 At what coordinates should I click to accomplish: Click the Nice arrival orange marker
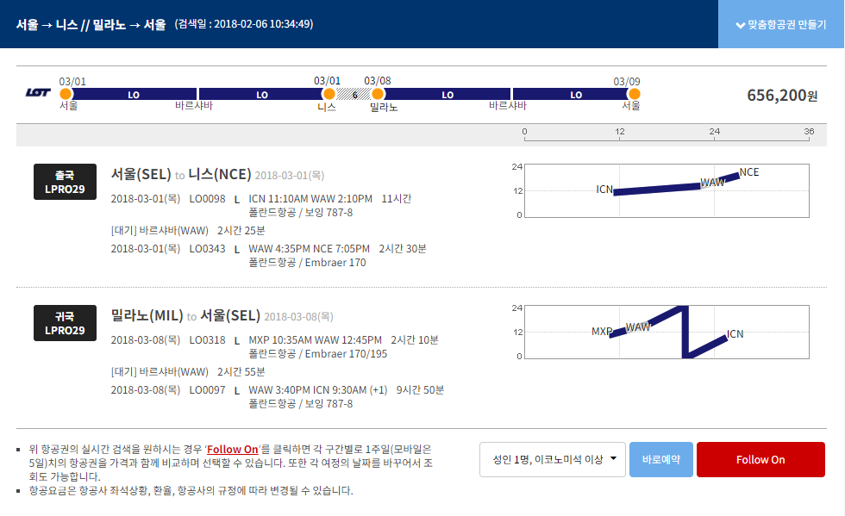pyautogui.click(x=329, y=94)
